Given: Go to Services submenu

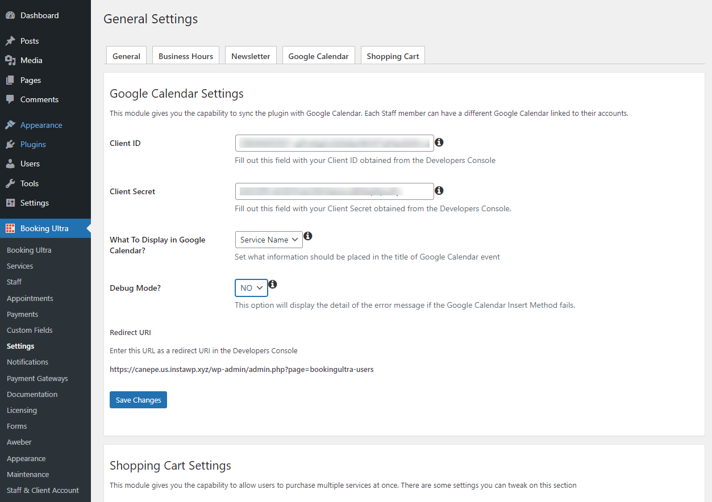Looking at the screenshot, I should click(20, 266).
